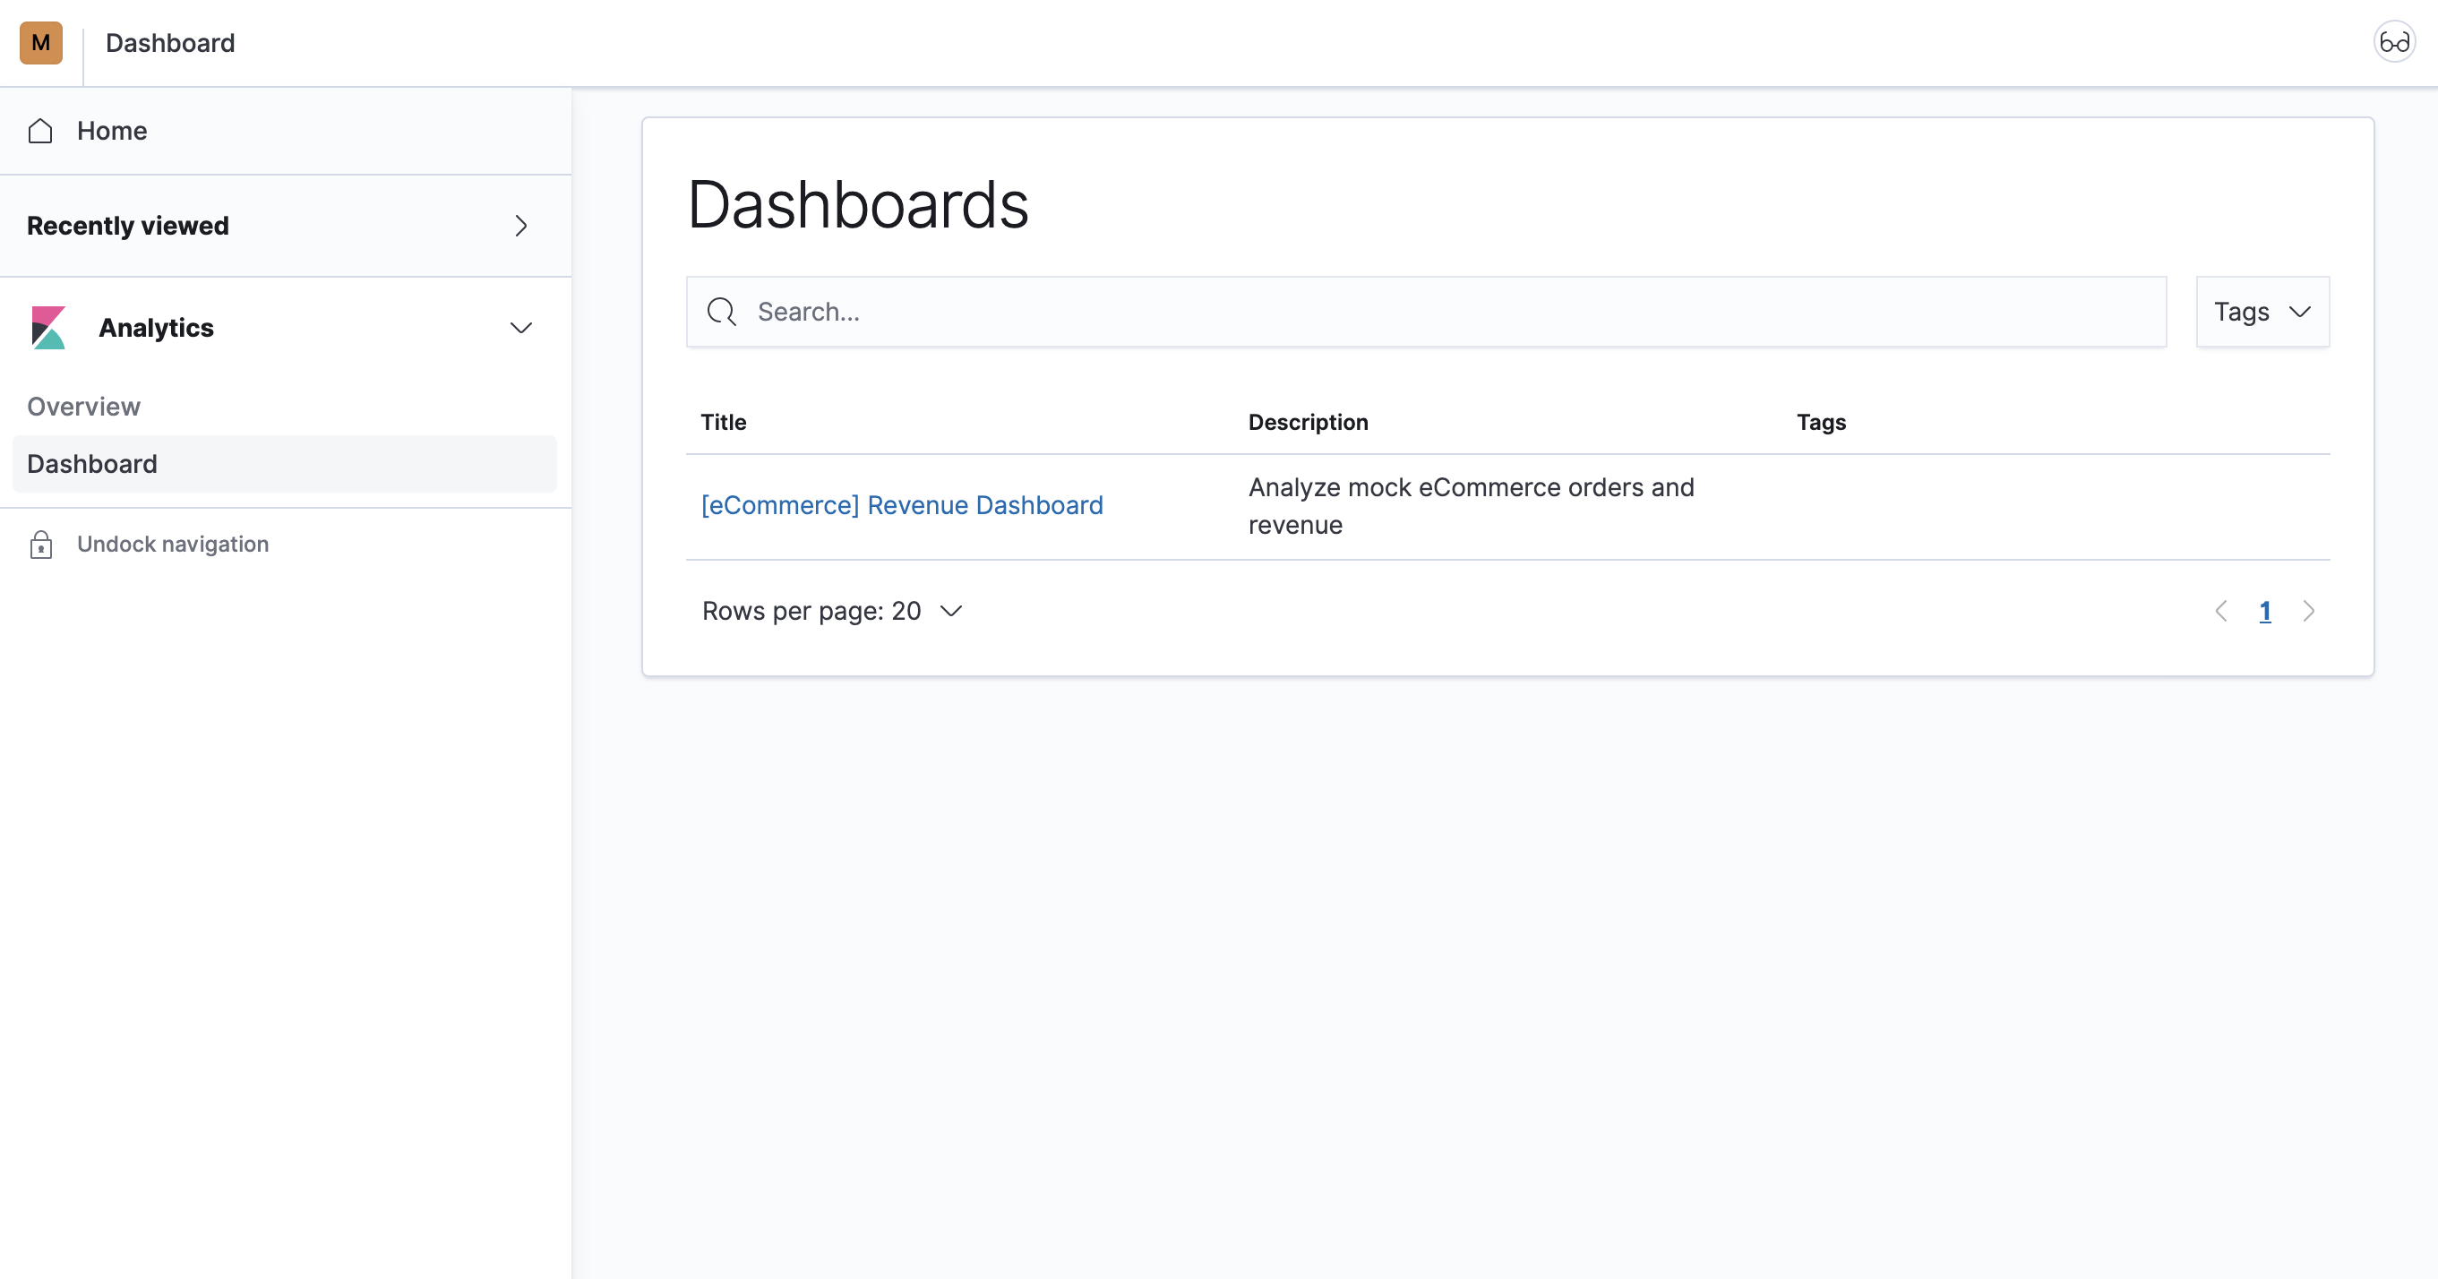
Task: Click Undock navigation button
Action: (x=174, y=544)
